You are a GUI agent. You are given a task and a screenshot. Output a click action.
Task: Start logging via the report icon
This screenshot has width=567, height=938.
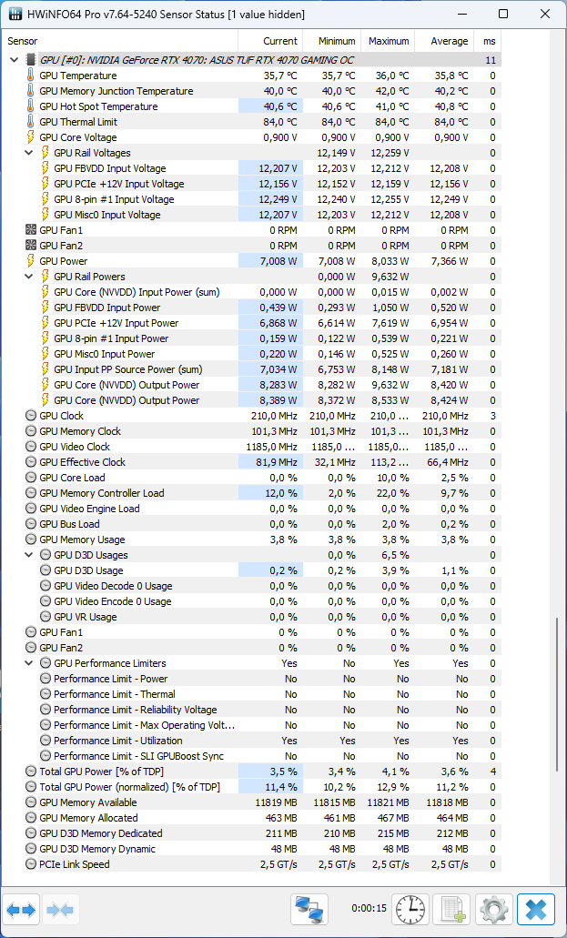pyautogui.click(x=451, y=909)
